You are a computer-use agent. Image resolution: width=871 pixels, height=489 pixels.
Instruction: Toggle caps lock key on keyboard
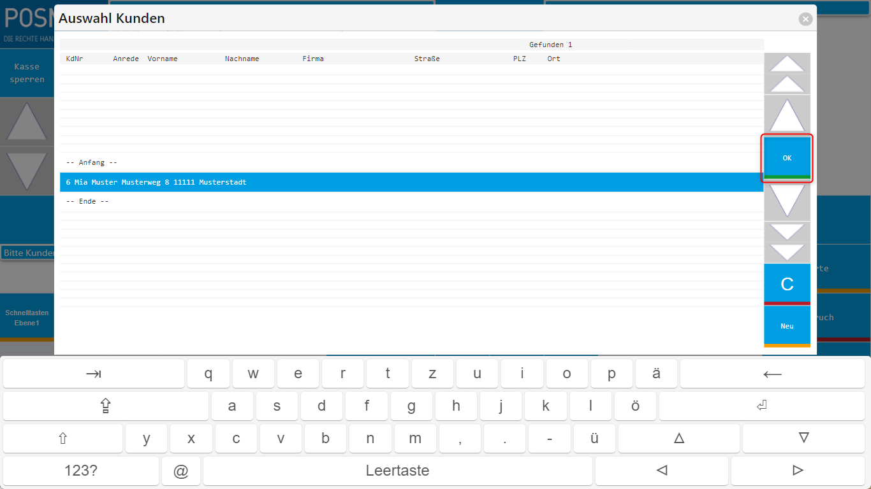click(x=106, y=406)
